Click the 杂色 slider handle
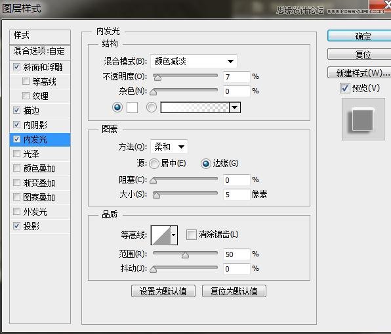The width and height of the screenshot is (391, 334). tap(153, 92)
